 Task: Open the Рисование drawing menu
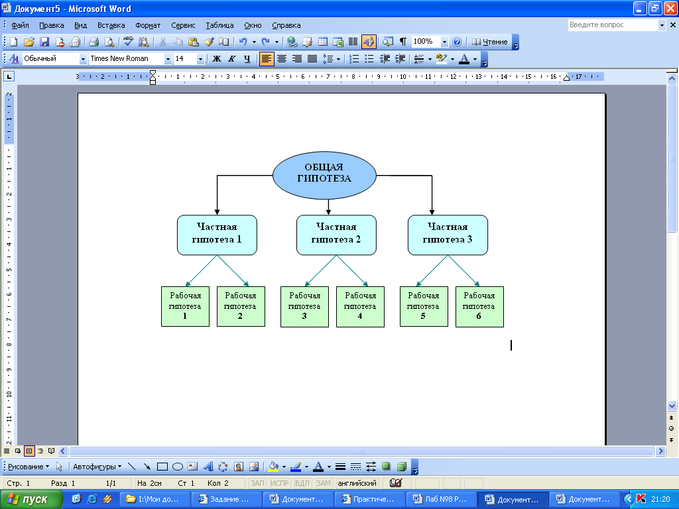coord(29,467)
